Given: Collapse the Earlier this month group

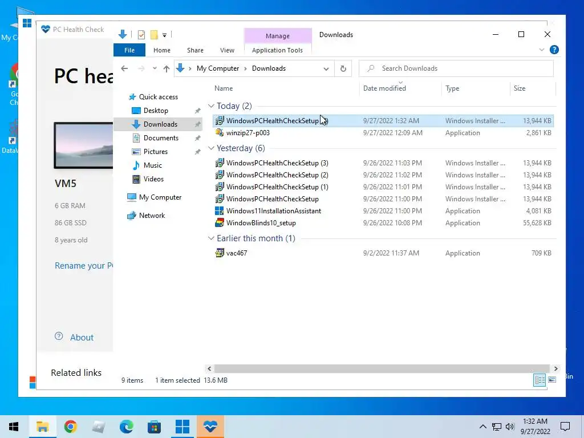Looking at the screenshot, I should point(211,238).
